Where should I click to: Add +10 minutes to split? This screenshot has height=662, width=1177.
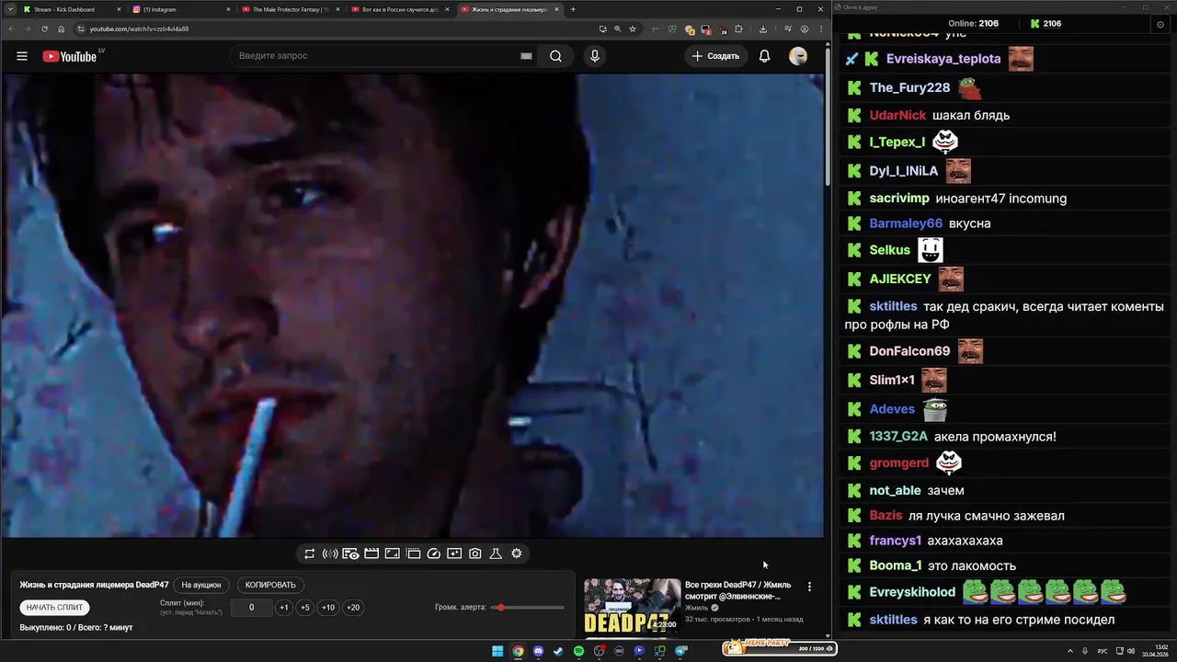328,608
